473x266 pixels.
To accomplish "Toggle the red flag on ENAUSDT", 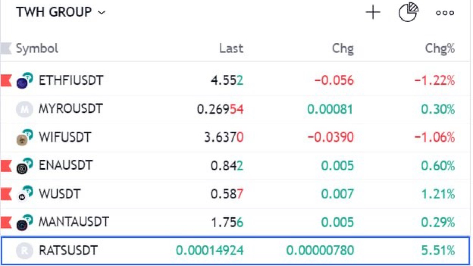I will 6,166.
